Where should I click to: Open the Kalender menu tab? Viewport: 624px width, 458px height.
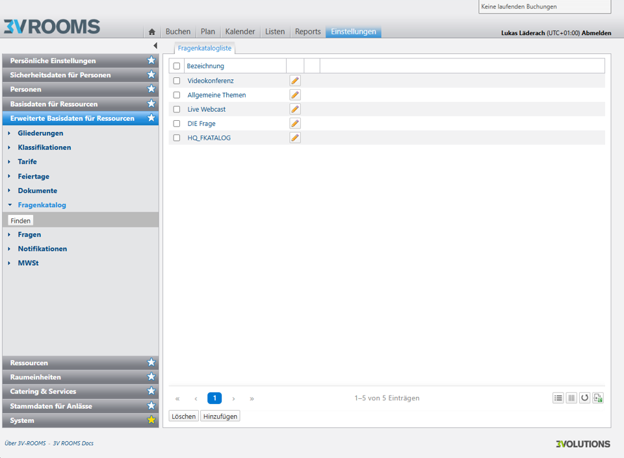click(x=240, y=32)
